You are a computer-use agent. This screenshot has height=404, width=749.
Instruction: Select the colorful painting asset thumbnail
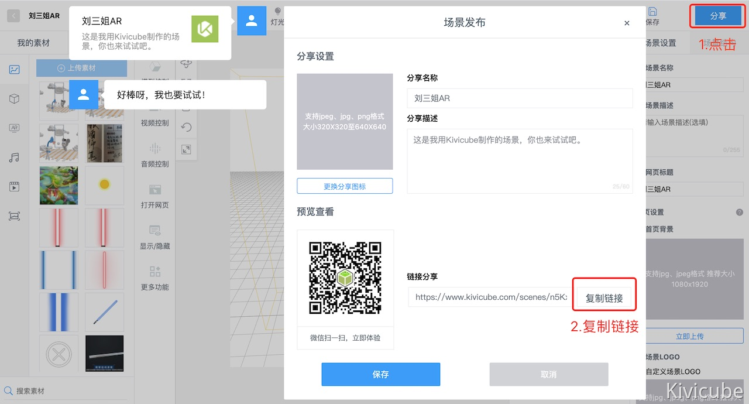[59, 186]
